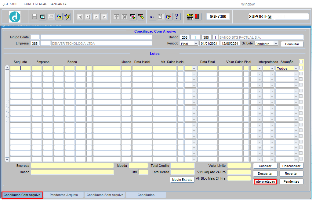Click the Total Debito field
Image resolution: width=312 pixels, height=200 pixels.
pyautogui.click(x=183, y=172)
